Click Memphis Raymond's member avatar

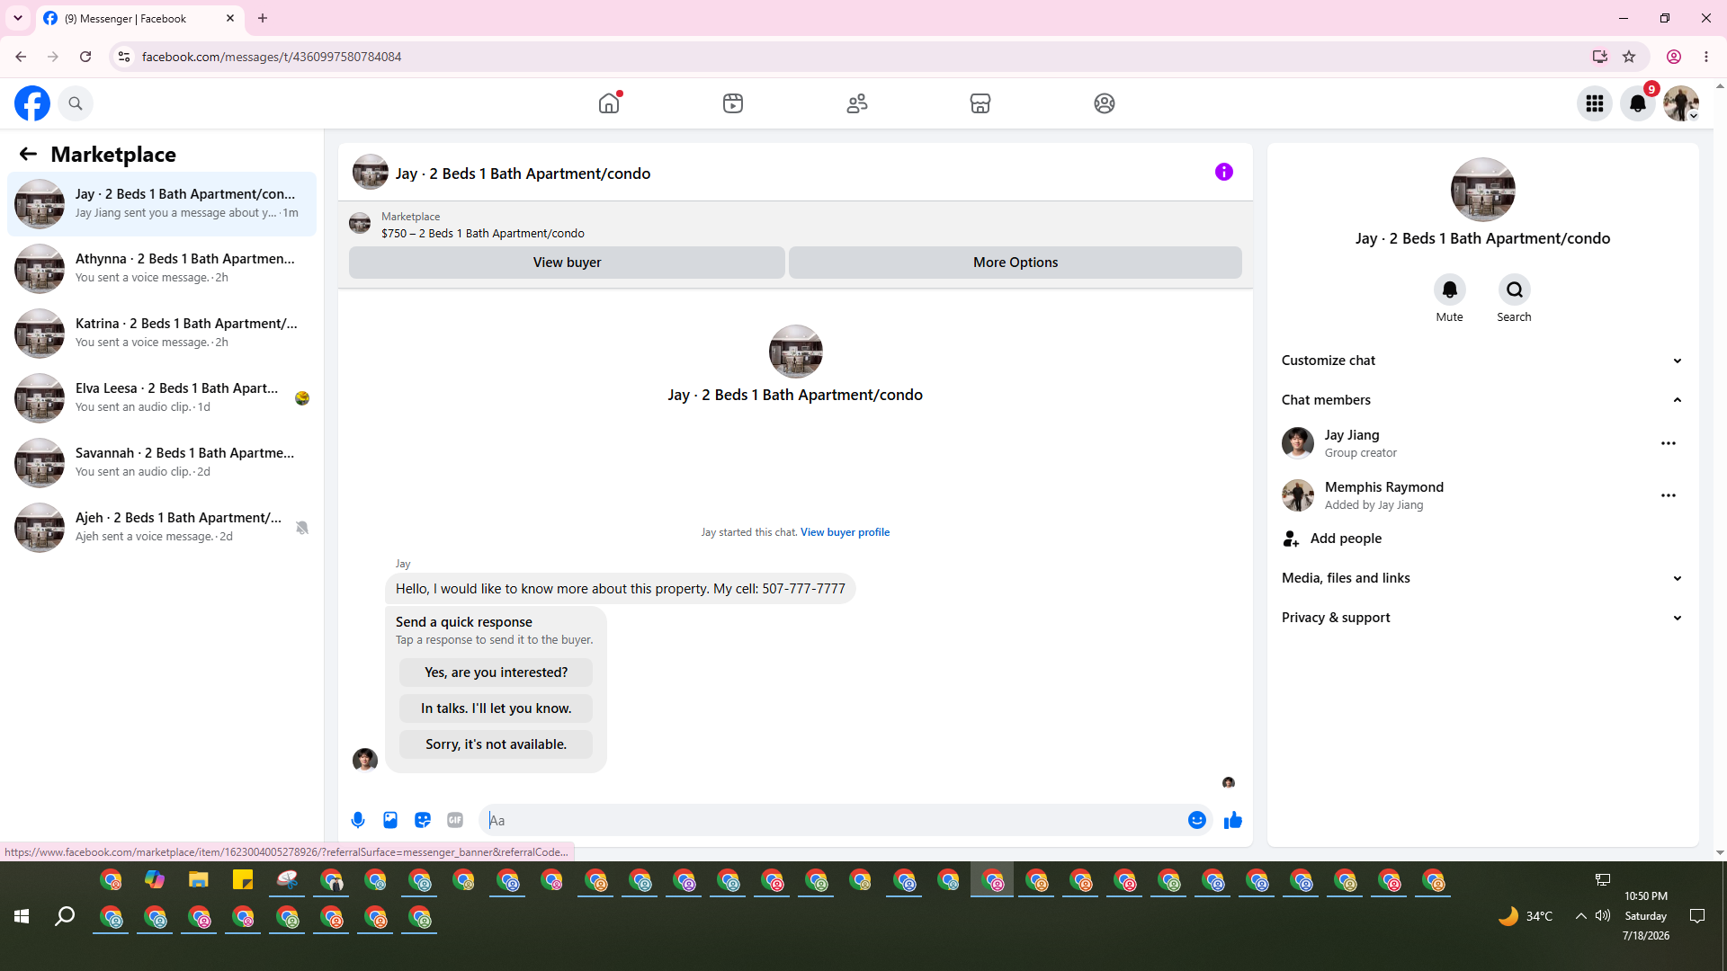(x=1298, y=495)
